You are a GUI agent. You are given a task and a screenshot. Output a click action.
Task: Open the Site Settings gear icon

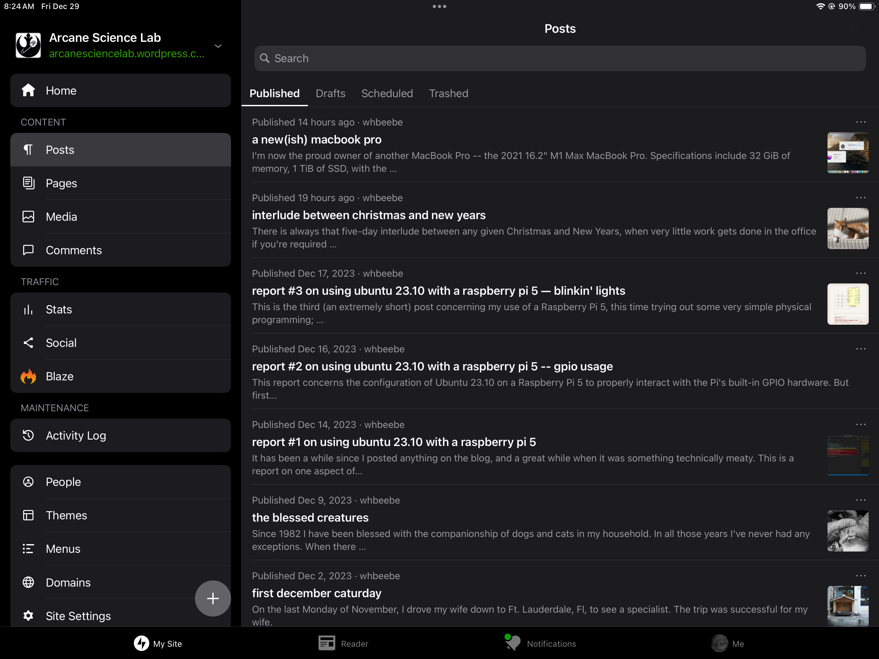[x=28, y=615]
